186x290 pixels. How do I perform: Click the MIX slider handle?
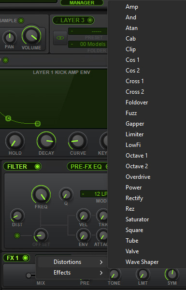coord(29,275)
